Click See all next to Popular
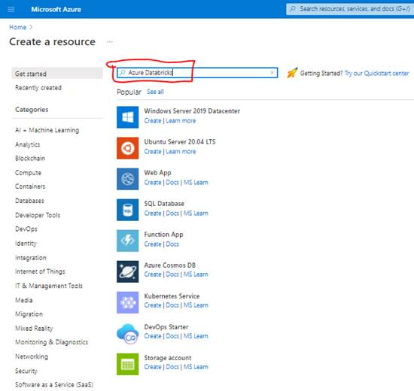The height and width of the screenshot is (391, 414). [x=155, y=92]
